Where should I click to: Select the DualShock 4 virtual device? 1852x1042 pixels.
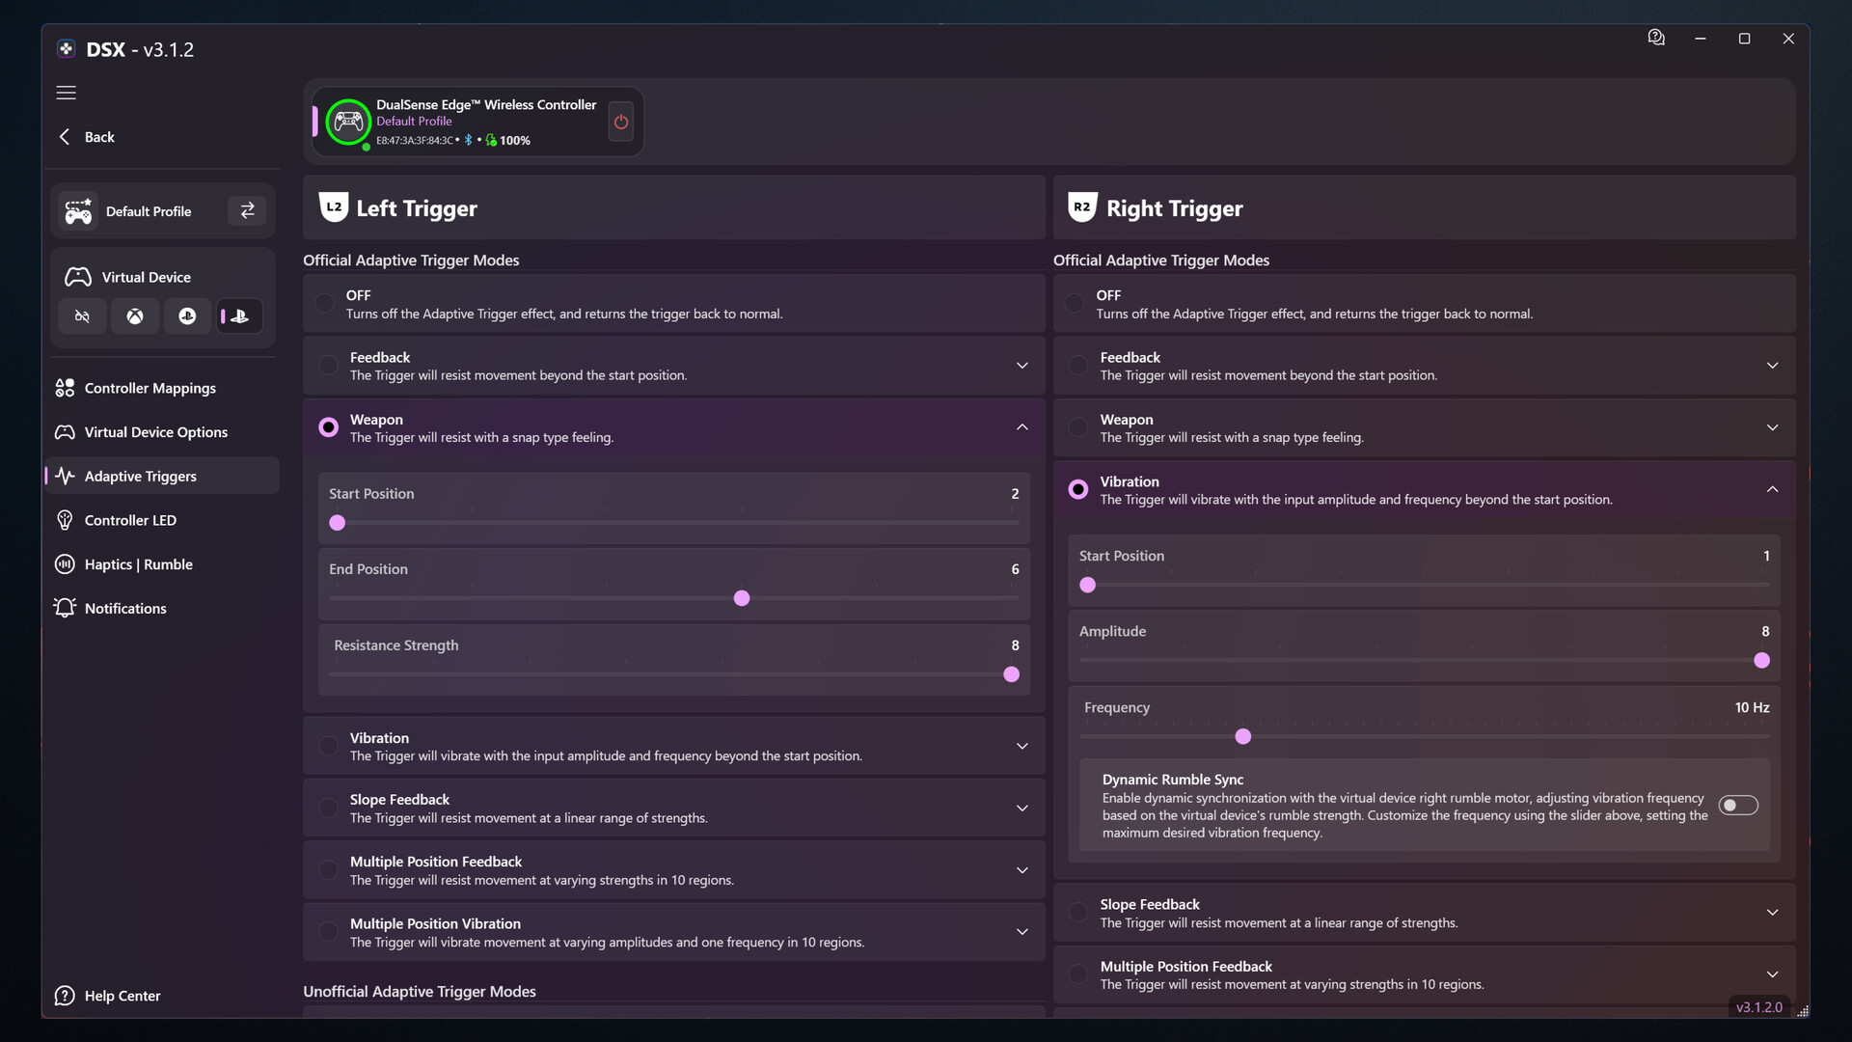click(x=187, y=315)
